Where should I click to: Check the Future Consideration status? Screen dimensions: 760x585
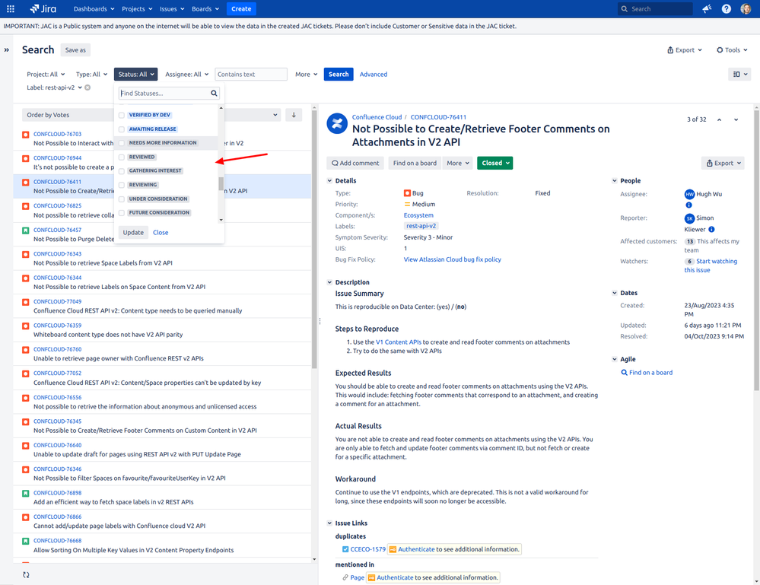pos(122,213)
